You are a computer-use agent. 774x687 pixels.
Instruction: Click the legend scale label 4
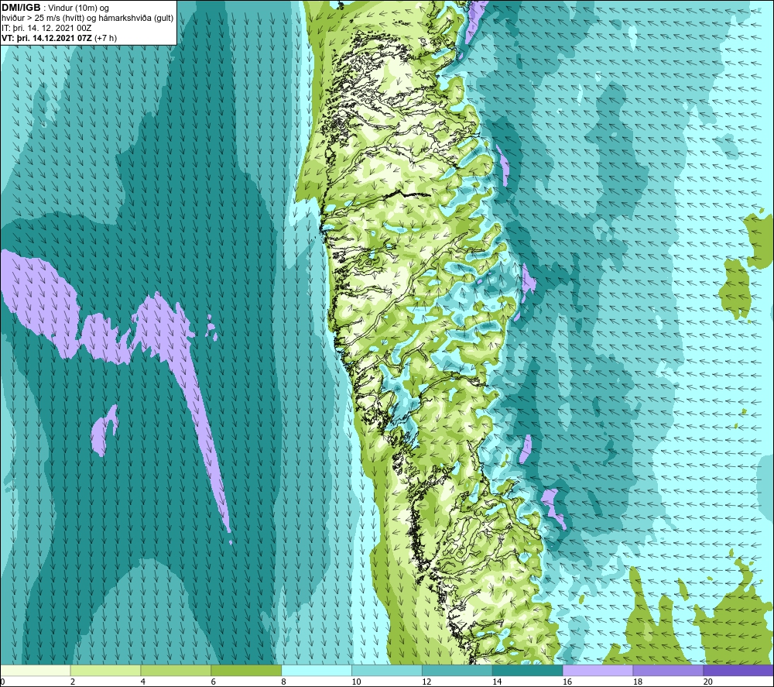[142, 682]
